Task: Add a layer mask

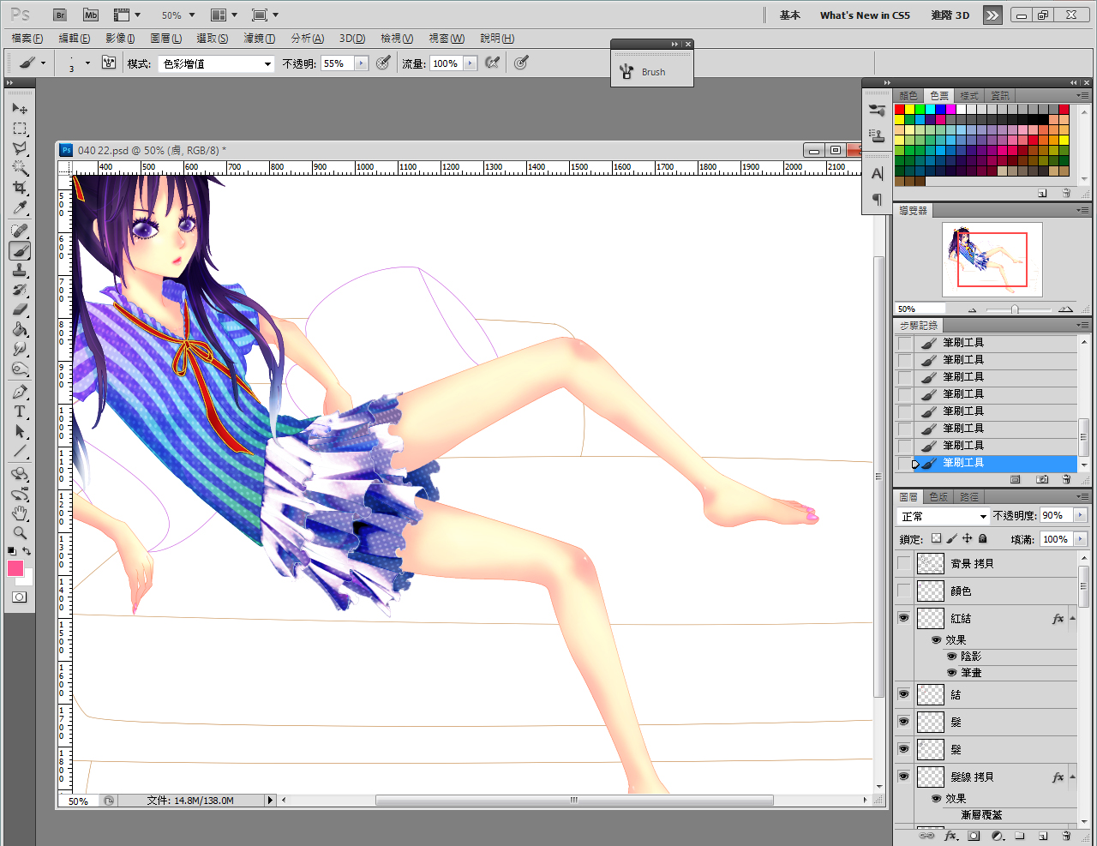Action: point(974,836)
